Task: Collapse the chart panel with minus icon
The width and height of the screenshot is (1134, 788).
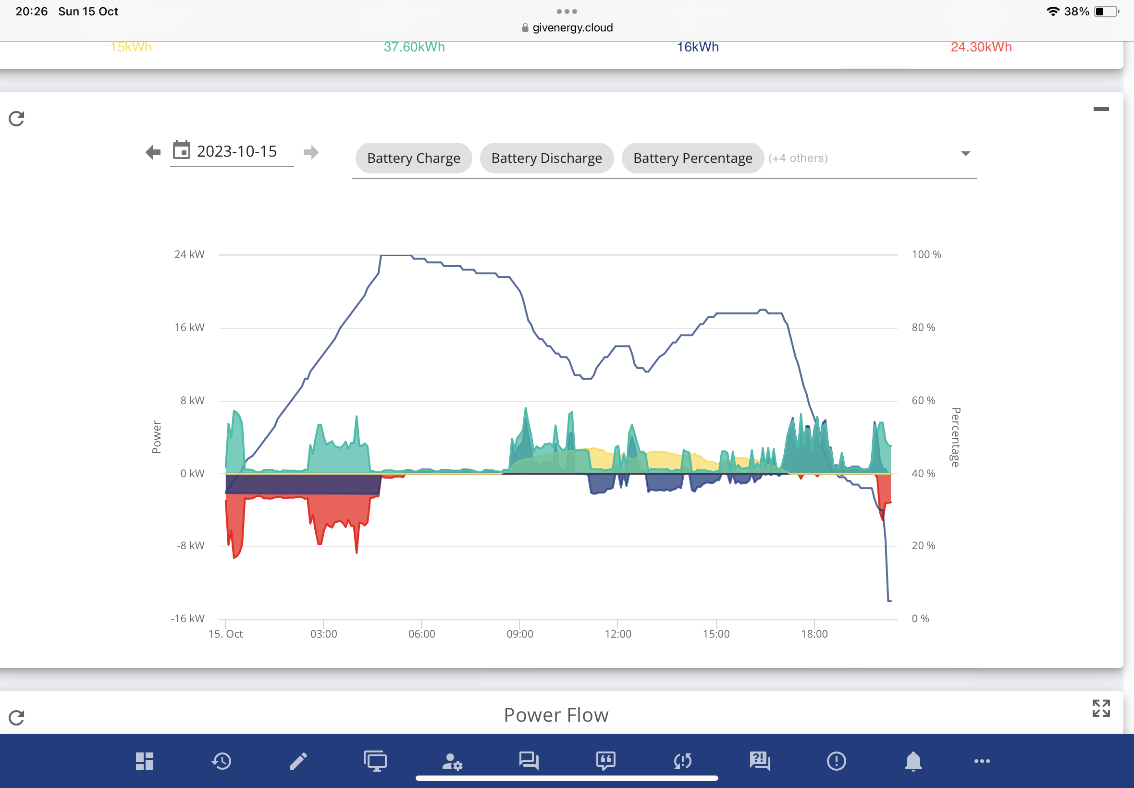Action: [1100, 109]
